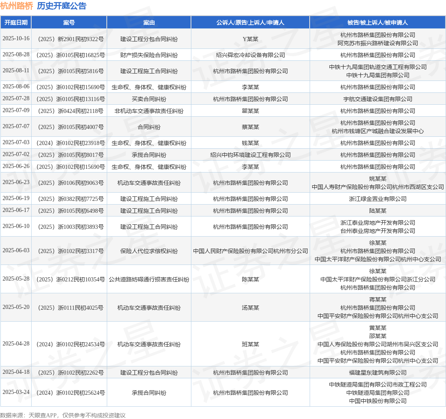Click 中铁隧道局集团有限公司市政工程公司 text
The width and height of the screenshot is (446, 419).
[378, 384]
